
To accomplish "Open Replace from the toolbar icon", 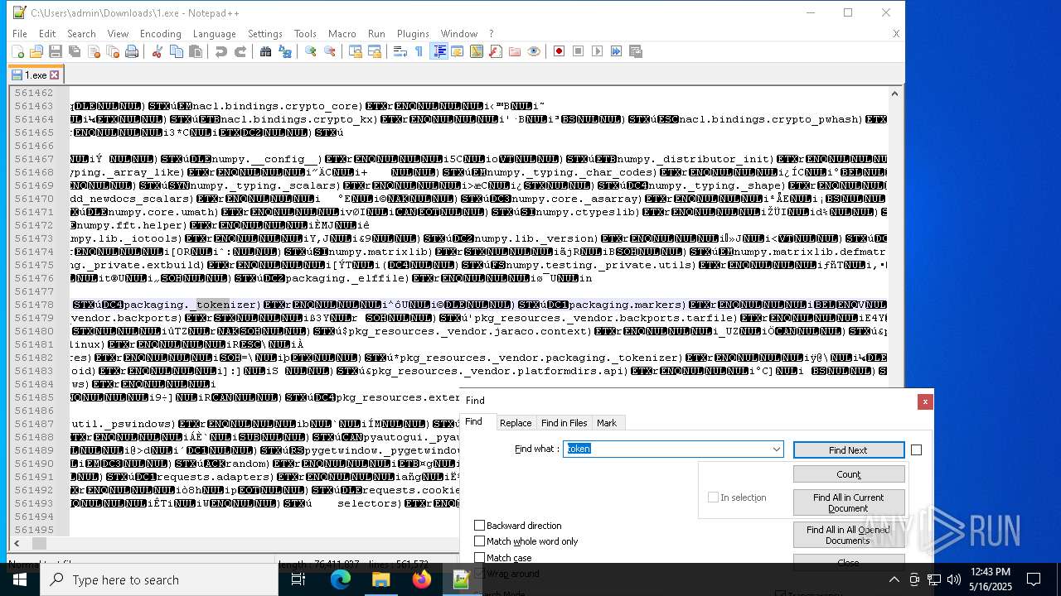I will [285, 51].
